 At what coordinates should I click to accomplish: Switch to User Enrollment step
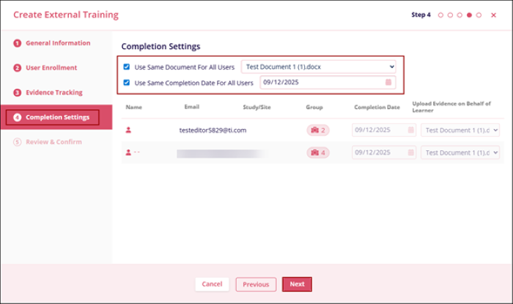coord(51,68)
